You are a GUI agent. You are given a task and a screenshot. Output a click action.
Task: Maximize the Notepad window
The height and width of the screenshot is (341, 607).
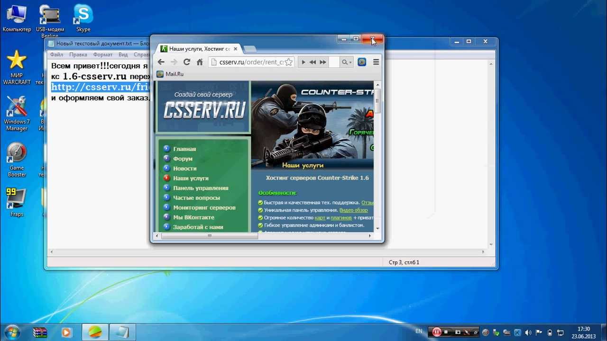[469, 42]
